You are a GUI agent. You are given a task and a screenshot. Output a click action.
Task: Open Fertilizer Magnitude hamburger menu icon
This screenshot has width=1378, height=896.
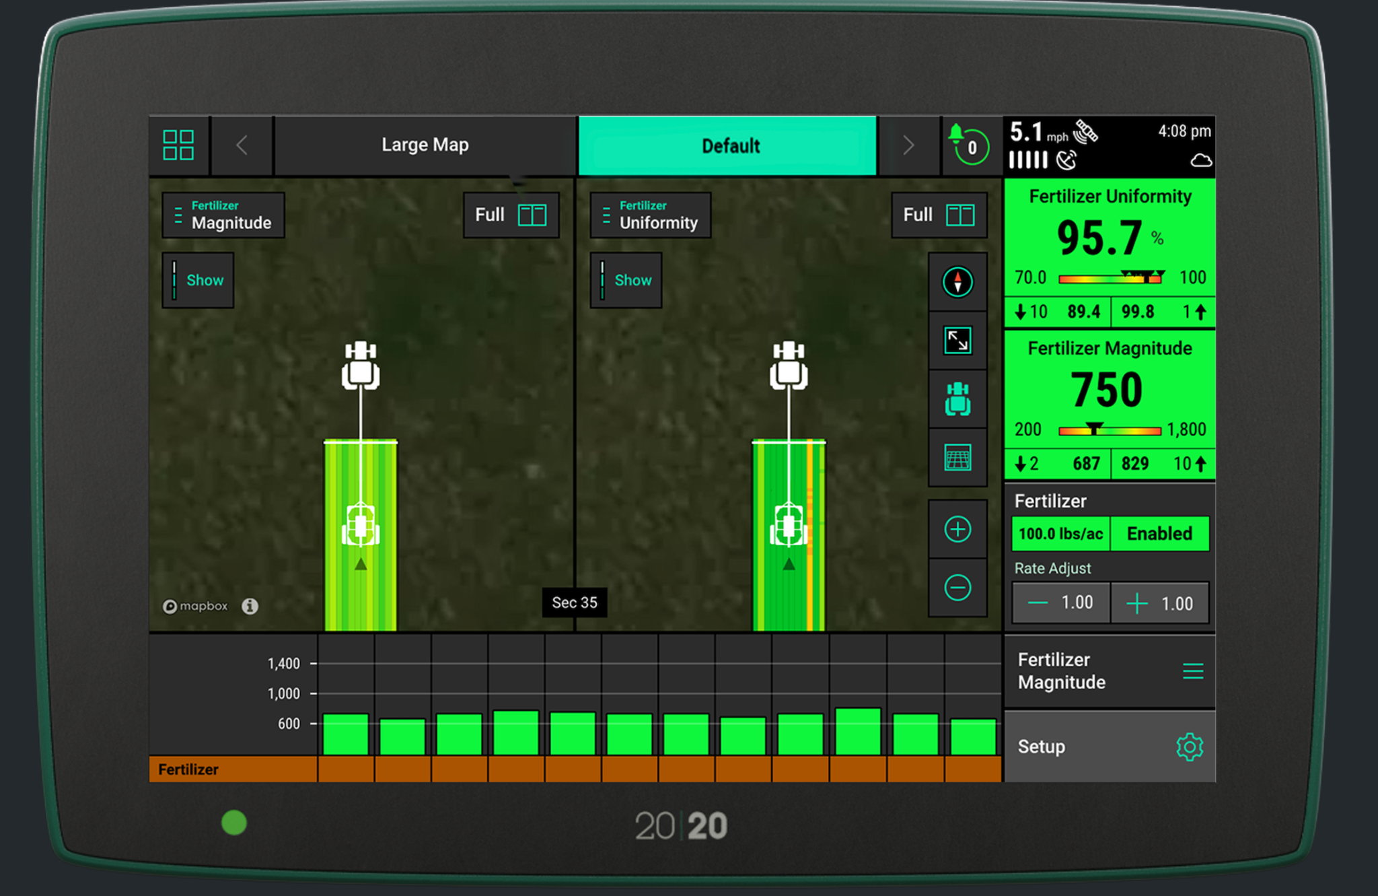1193,671
